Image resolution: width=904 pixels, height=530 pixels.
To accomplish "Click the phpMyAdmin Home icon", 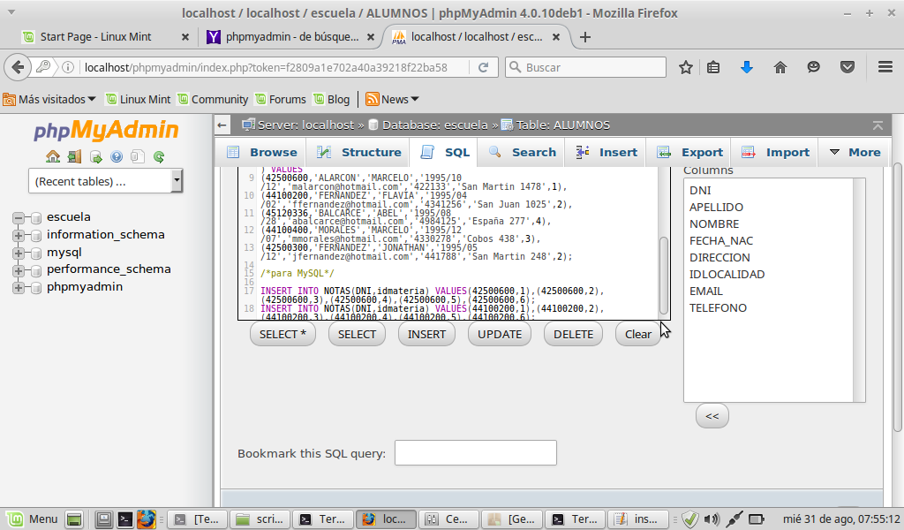I will coord(53,157).
